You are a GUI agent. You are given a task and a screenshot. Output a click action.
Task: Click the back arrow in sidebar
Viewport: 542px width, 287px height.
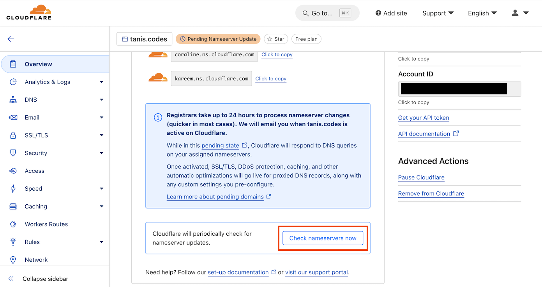(11, 39)
